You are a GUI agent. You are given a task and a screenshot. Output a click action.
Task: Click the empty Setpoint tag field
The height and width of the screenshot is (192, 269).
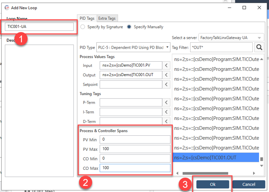[x=131, y=84]
